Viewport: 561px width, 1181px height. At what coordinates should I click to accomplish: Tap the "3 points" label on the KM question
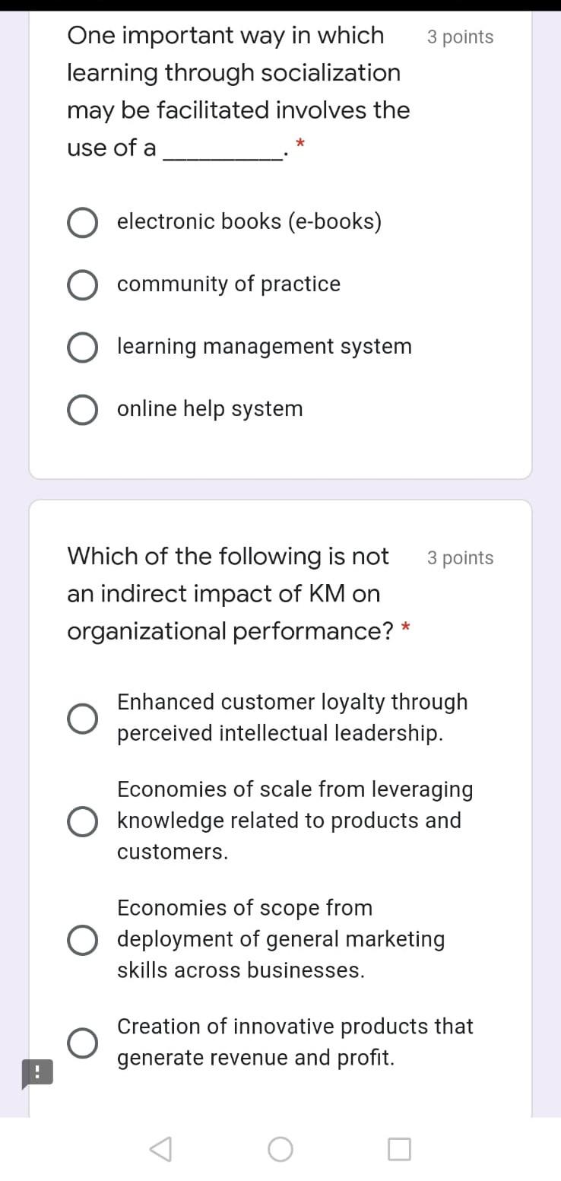point(460,557)
